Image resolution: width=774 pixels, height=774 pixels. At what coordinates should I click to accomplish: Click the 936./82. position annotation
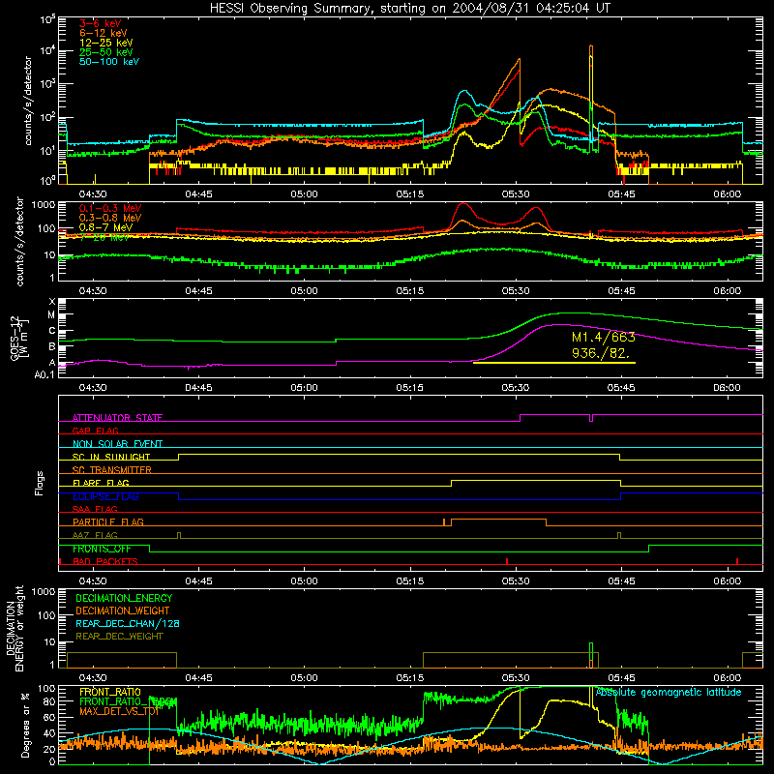tap(601, 353)
